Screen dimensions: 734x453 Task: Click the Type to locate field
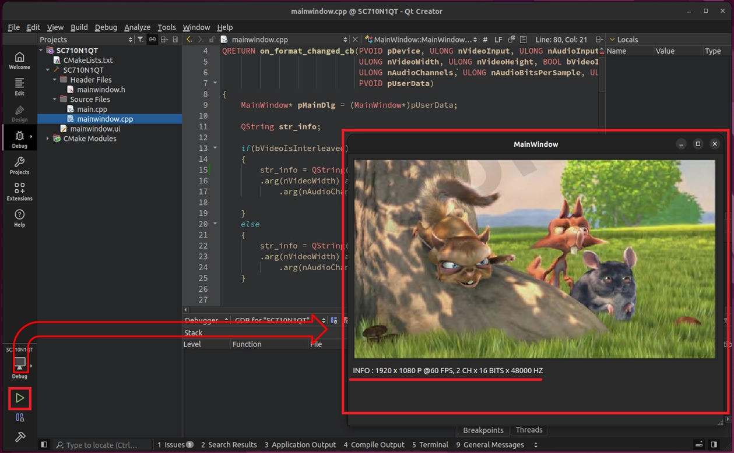click(x=102, y=445)
